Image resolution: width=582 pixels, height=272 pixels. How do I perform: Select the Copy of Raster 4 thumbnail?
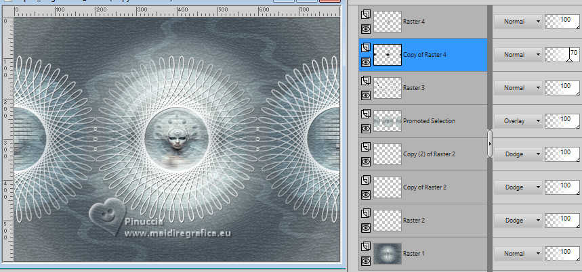tap(388, 55)
